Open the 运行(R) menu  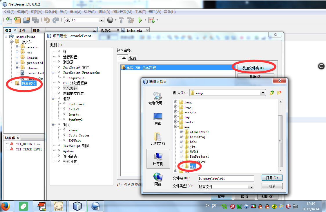(90, 12)
